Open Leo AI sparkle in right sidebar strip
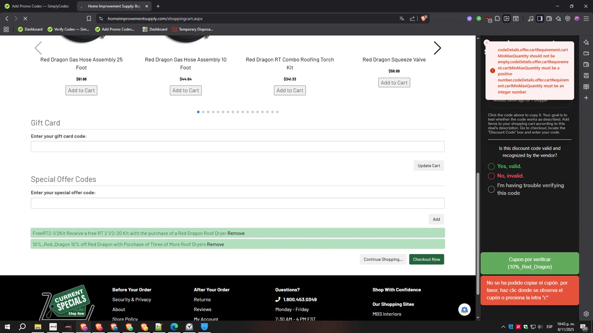The height and width of the screenshot is (333, 593). 586,42
